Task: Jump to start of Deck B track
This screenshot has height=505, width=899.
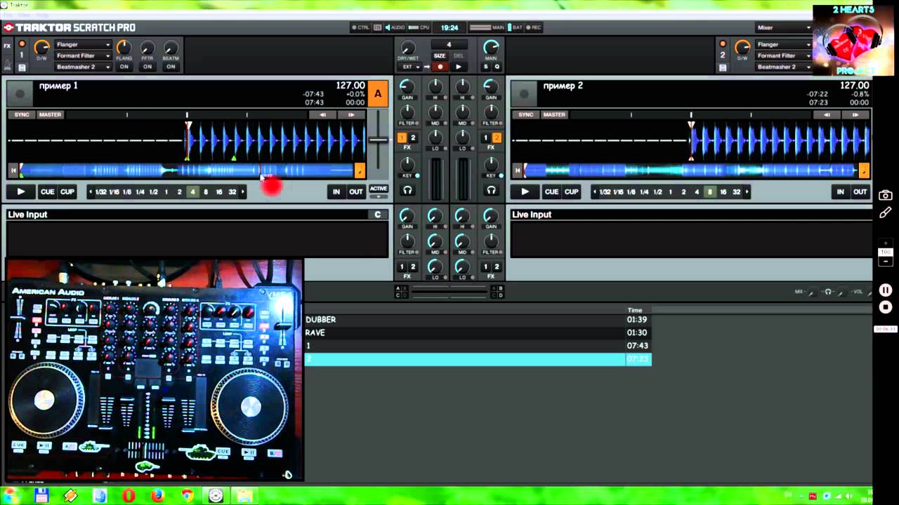Action: (x=518, y=170)
